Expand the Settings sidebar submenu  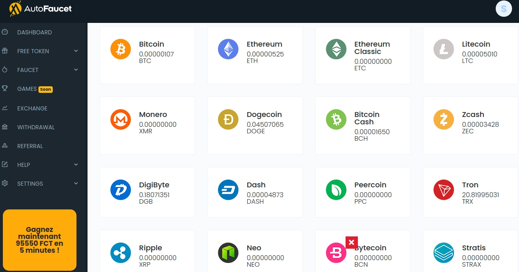(x=76, y=184)
